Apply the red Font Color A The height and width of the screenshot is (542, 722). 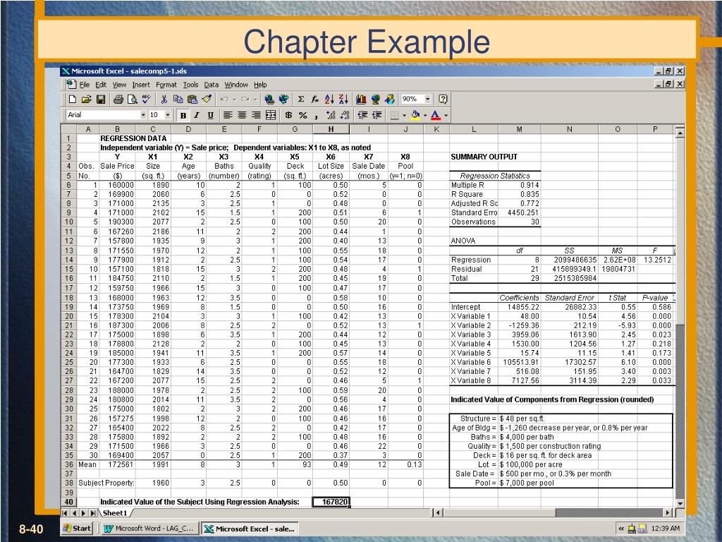pyautogui.click(x=436, y=115)
